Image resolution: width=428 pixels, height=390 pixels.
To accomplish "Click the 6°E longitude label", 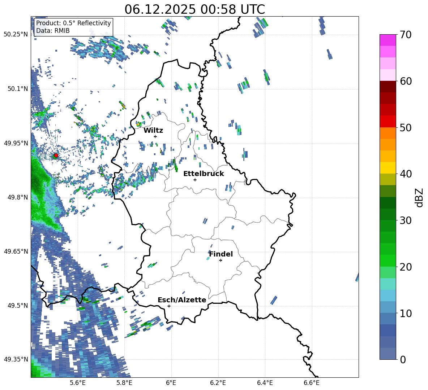I will [171, 383].
